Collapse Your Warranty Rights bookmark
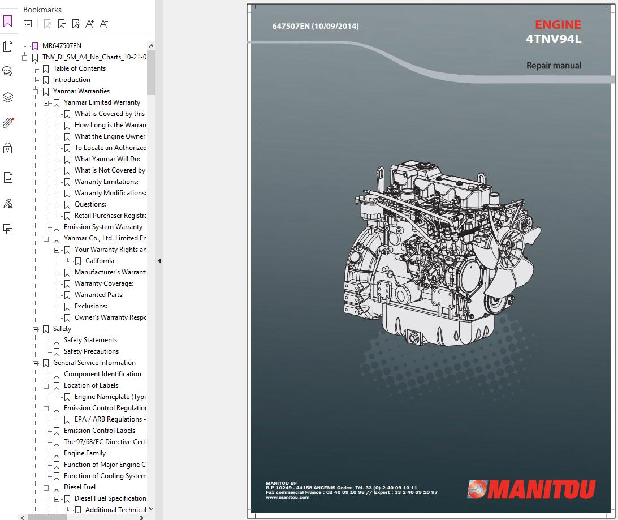The image size is (618, 520). pos(57,250)
